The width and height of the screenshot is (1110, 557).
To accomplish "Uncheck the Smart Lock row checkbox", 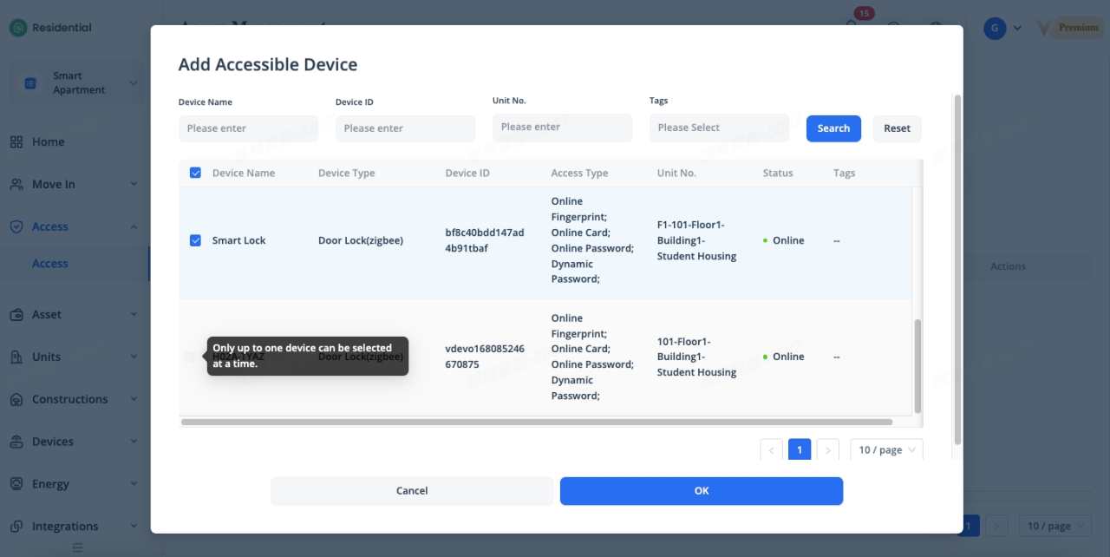I will coord(195,240).
